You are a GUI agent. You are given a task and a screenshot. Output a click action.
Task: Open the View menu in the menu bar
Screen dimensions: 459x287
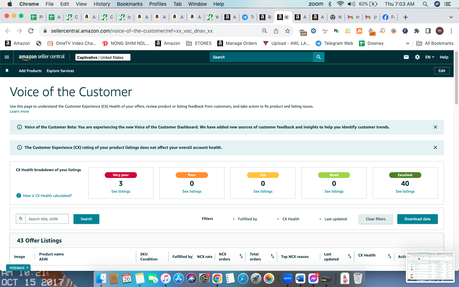pyautogui.click(x=81, y=4)
